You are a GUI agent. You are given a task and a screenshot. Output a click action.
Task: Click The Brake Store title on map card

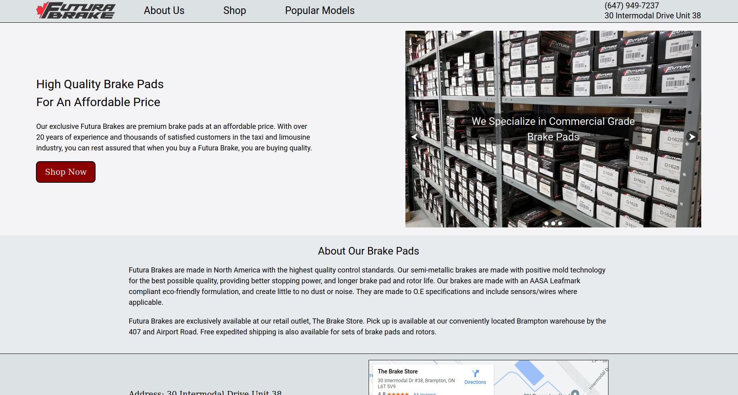coord(397,371)
